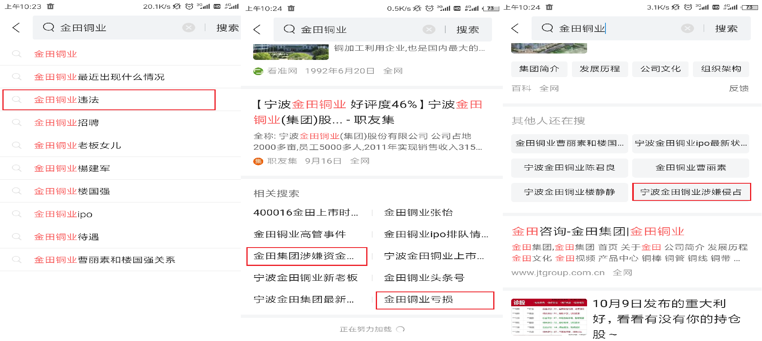This screenshot has height=341, width=762.
Task: Clear search text in left screen
Action: coord(189,28)
